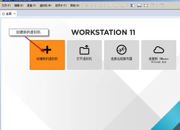Viewport: 180px width, 130px height.
Task: Click the 创建新的虚拟机 tile with the plus icon
Action: 47,55
